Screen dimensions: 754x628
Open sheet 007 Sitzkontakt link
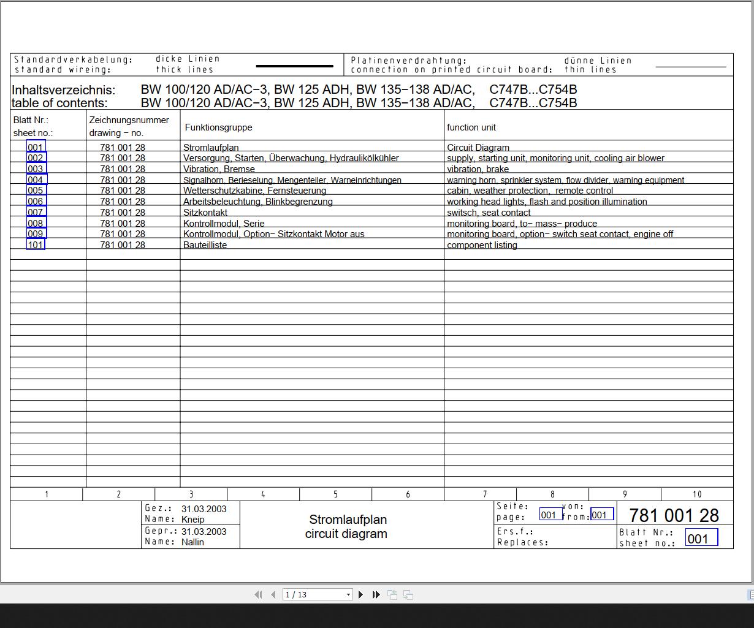[x=36, y=212]
